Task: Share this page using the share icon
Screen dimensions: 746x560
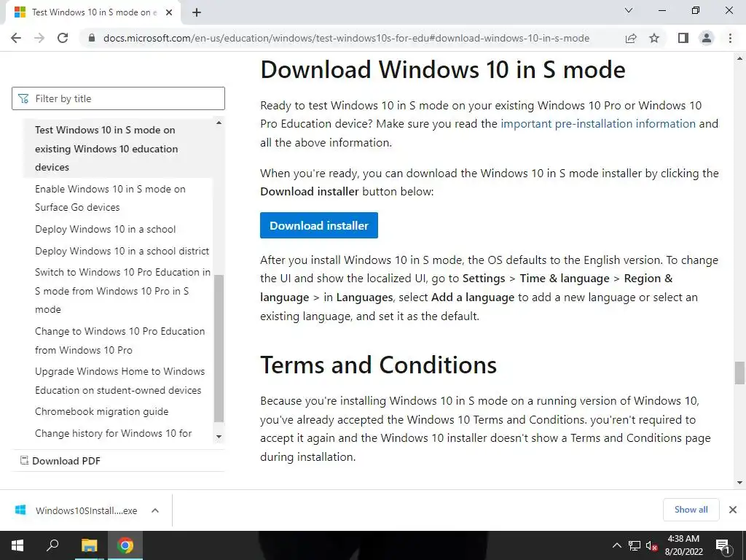Action: 631,38
